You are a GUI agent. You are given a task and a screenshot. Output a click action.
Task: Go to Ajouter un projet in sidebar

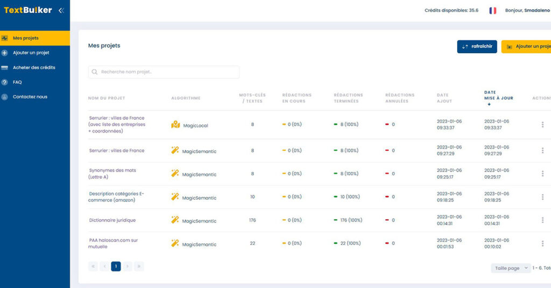[31, 53]
